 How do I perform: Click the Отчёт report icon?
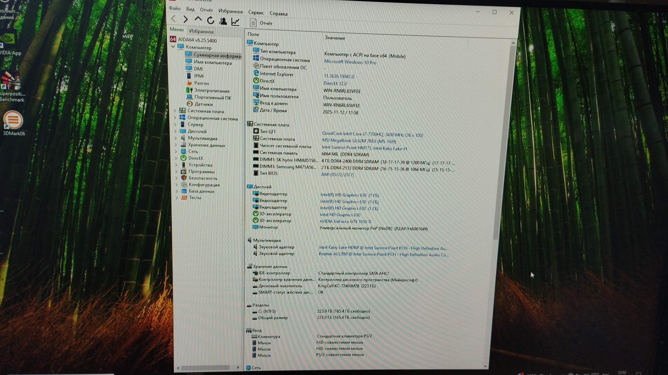tap(254, 23)
